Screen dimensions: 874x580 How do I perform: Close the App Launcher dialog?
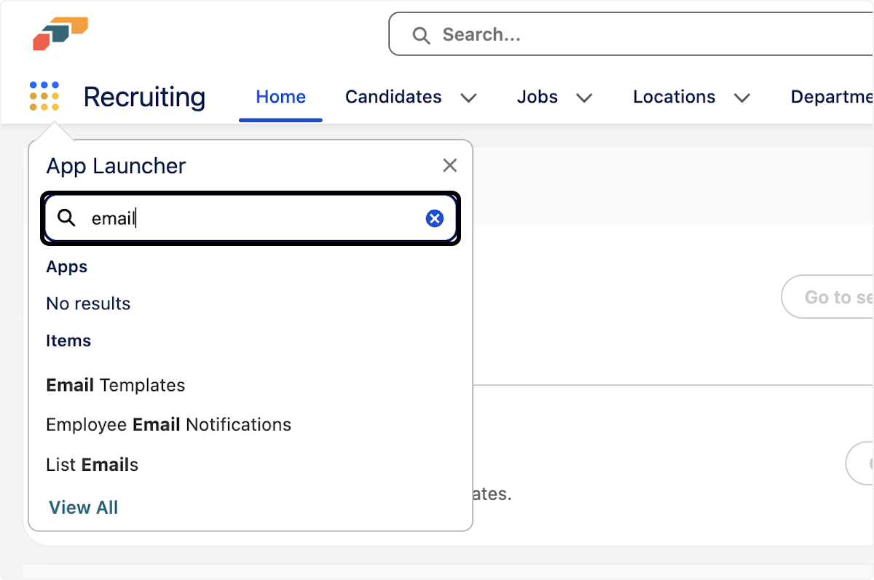(x=449, y=165)
